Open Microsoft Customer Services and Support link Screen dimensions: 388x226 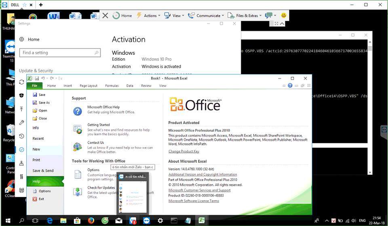199,190
